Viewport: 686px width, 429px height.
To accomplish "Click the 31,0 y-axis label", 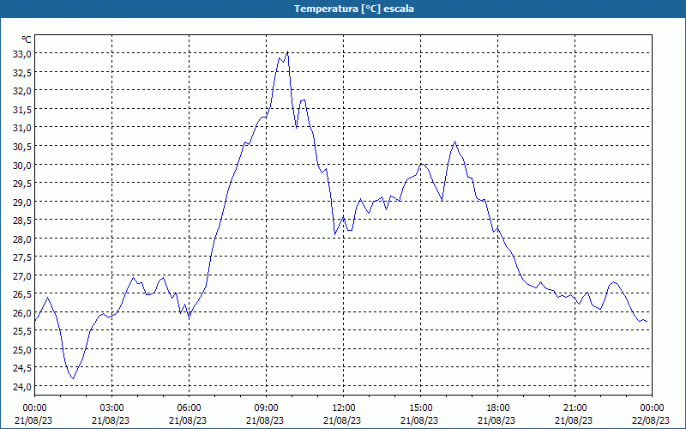I will (x=22, y=128).
